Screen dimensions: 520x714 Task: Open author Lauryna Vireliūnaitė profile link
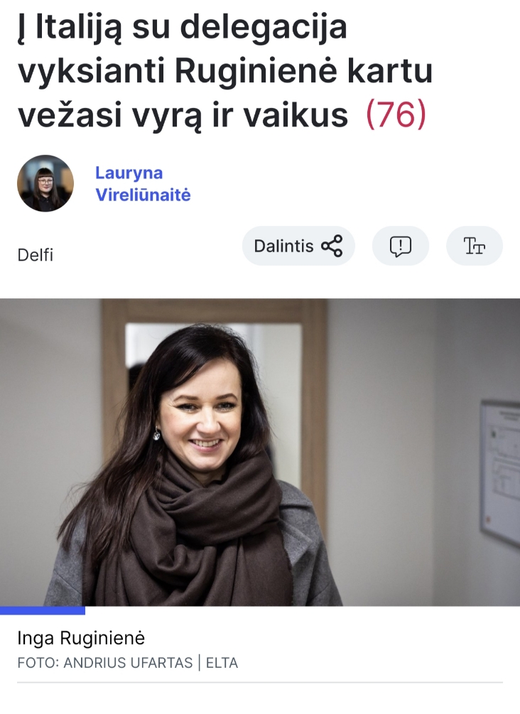pyautogui.click(x=143, y=184)
